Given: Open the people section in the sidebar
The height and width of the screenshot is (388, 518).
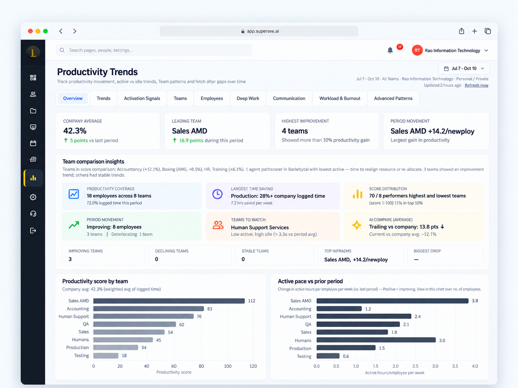Looking at the screenshot, I should point(33,94).
